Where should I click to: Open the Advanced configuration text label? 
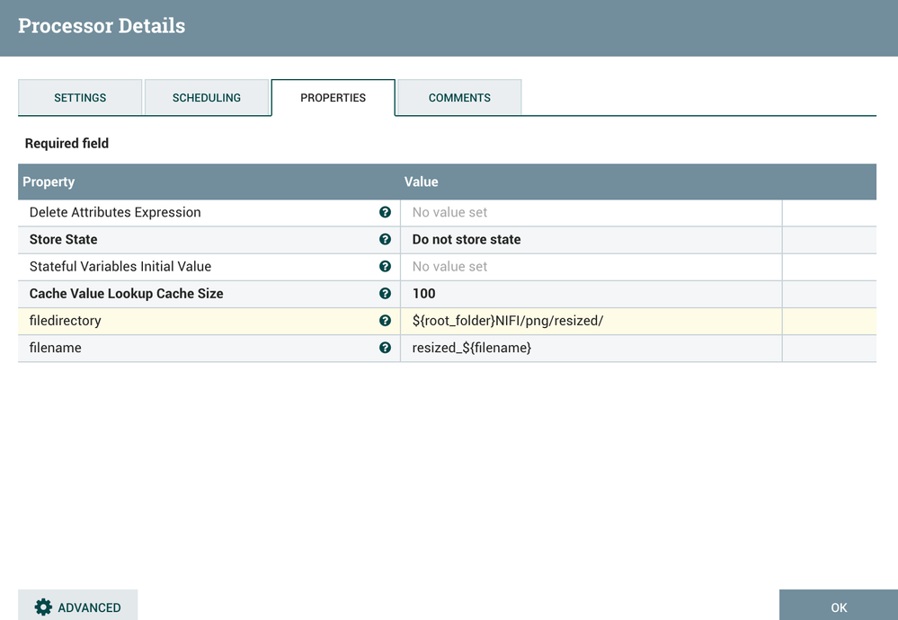click(x=89, y=607)
